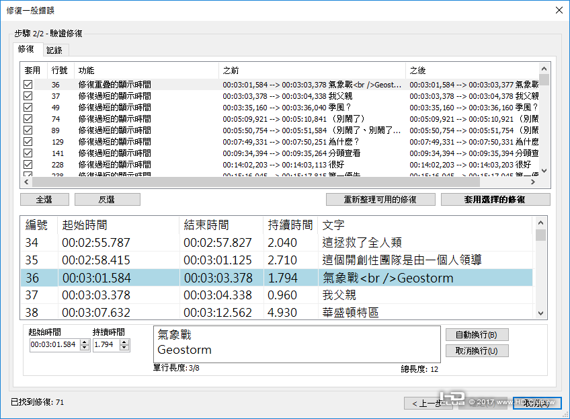Image resolution: width=570 pixels, height=419 pixels.
Task: Click the 已找到修復: 71 status text
Action: coord(37,402)
